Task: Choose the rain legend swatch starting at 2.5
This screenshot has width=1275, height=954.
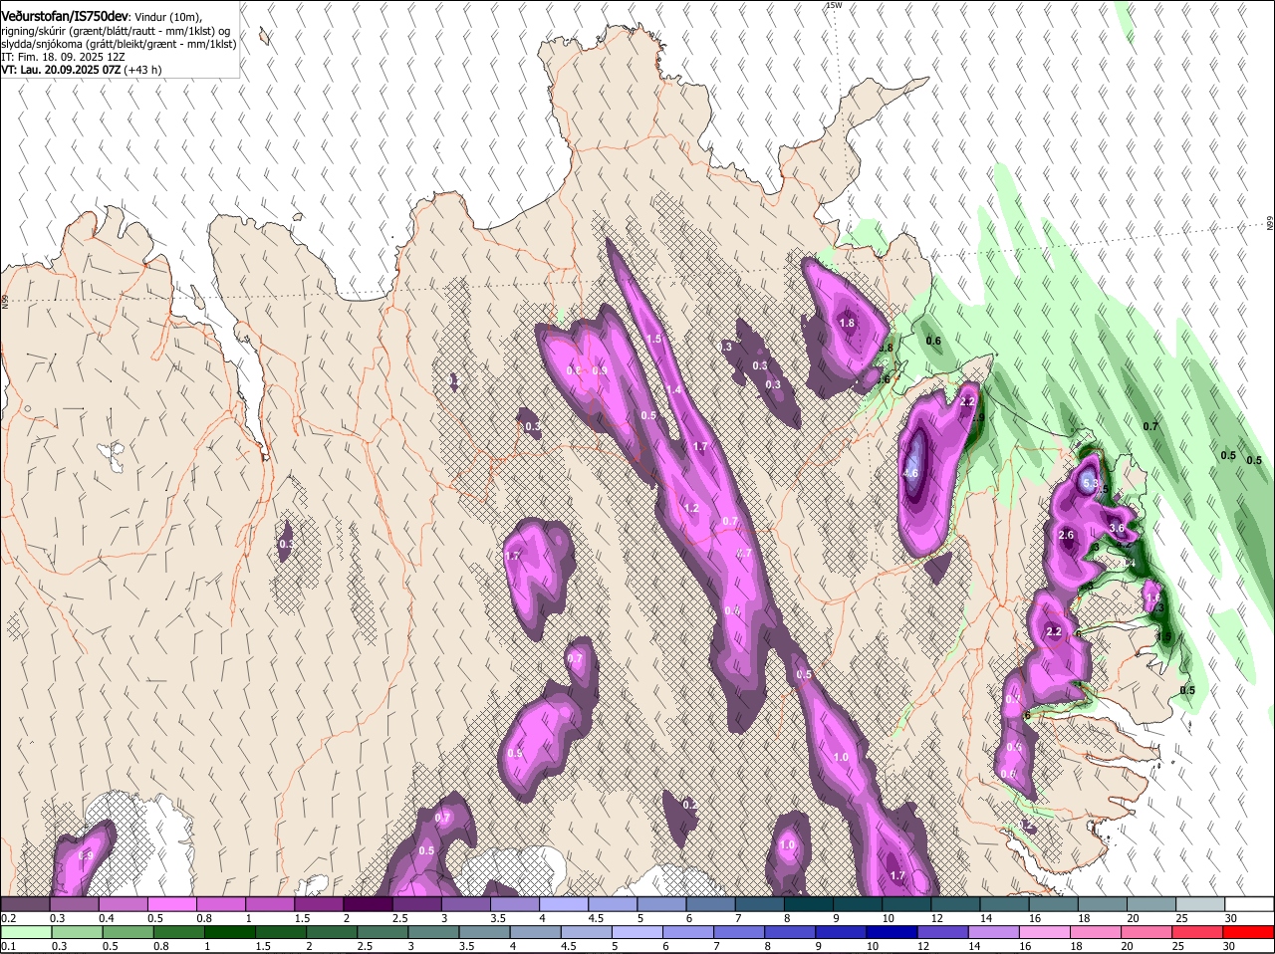Action: [x=383, y=931]
